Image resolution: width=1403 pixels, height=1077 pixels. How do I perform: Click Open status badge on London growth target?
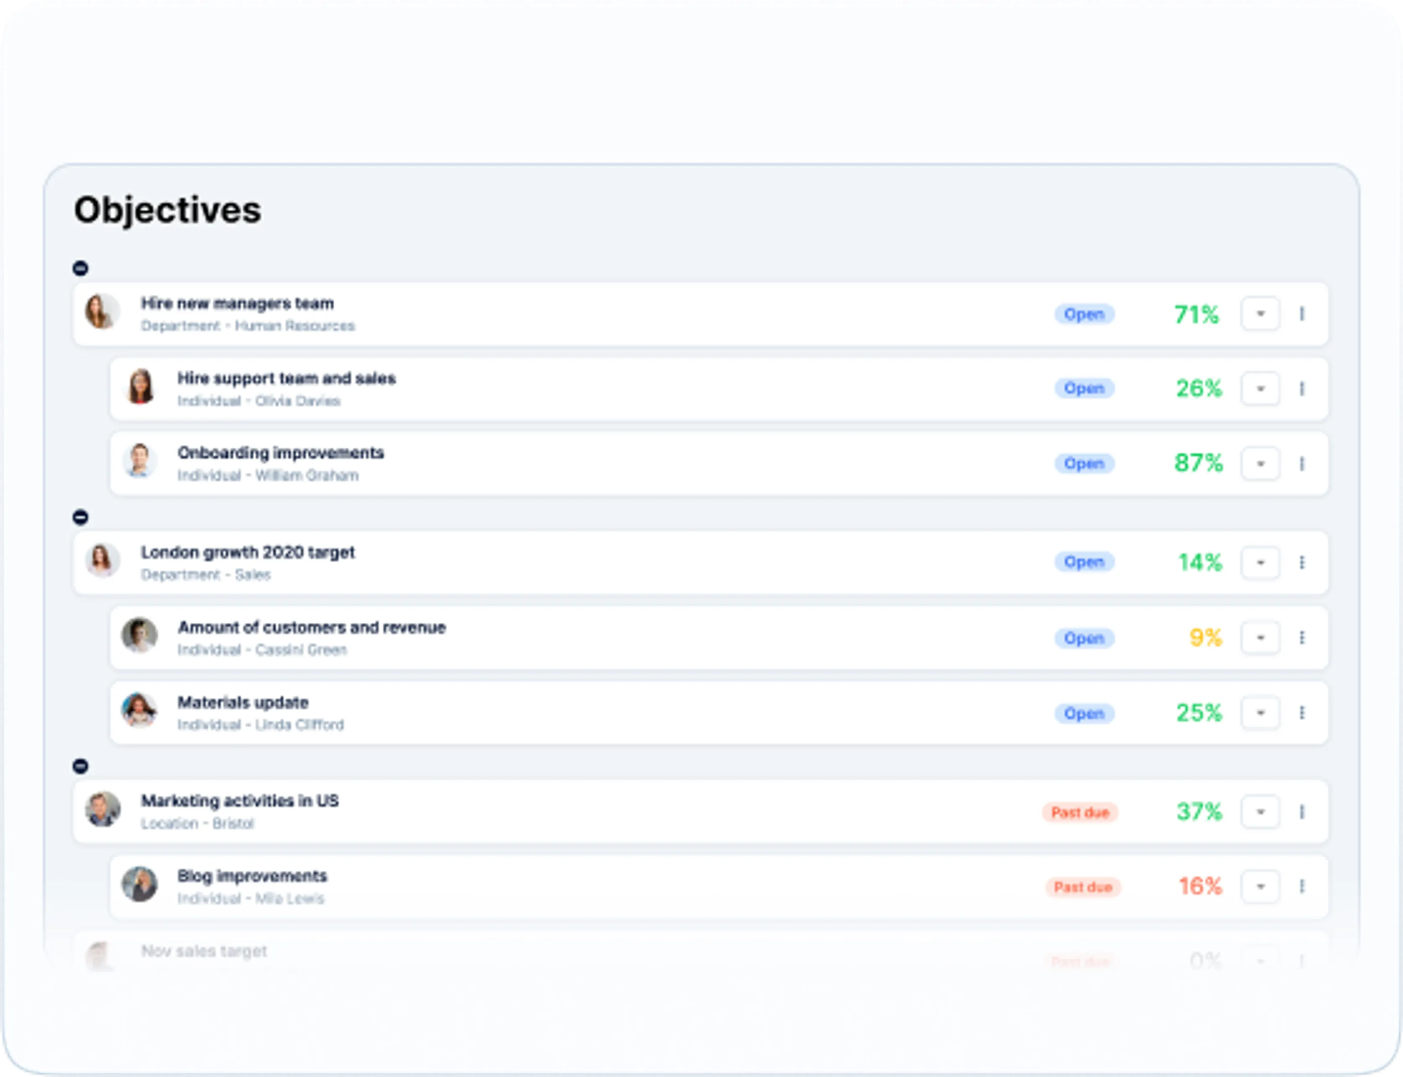1084,562
